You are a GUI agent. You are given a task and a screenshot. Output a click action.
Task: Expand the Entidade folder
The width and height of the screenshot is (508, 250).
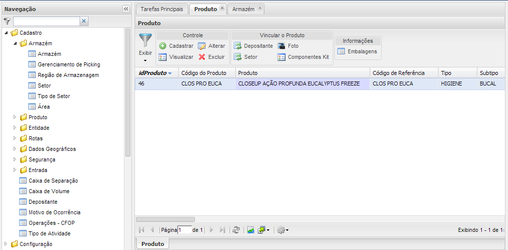(x=15, y=128)
